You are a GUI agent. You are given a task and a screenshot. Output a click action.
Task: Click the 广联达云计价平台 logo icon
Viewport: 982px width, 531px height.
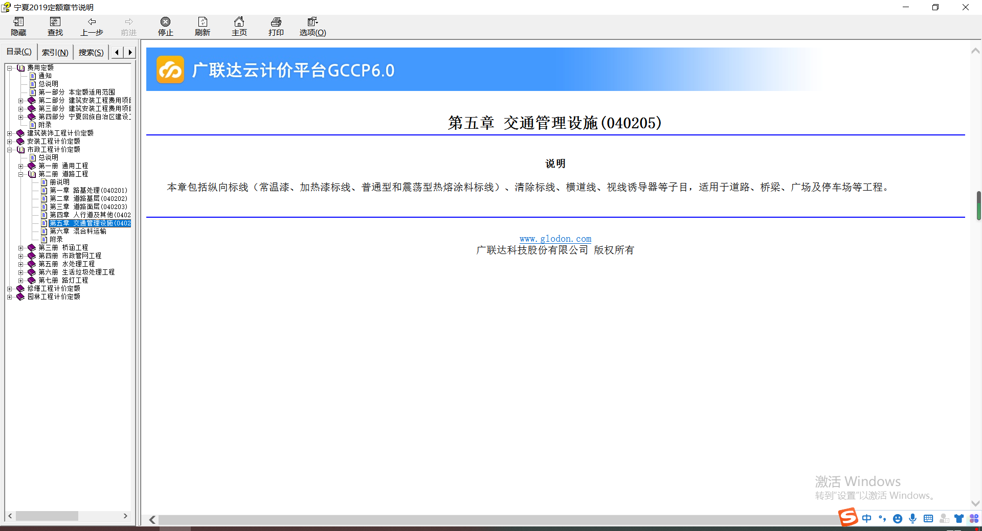click(170, 70)
